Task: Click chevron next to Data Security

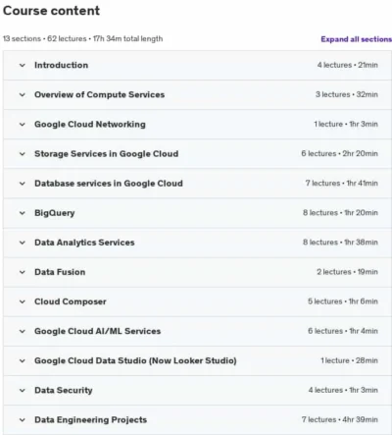Action: point(23,391)
